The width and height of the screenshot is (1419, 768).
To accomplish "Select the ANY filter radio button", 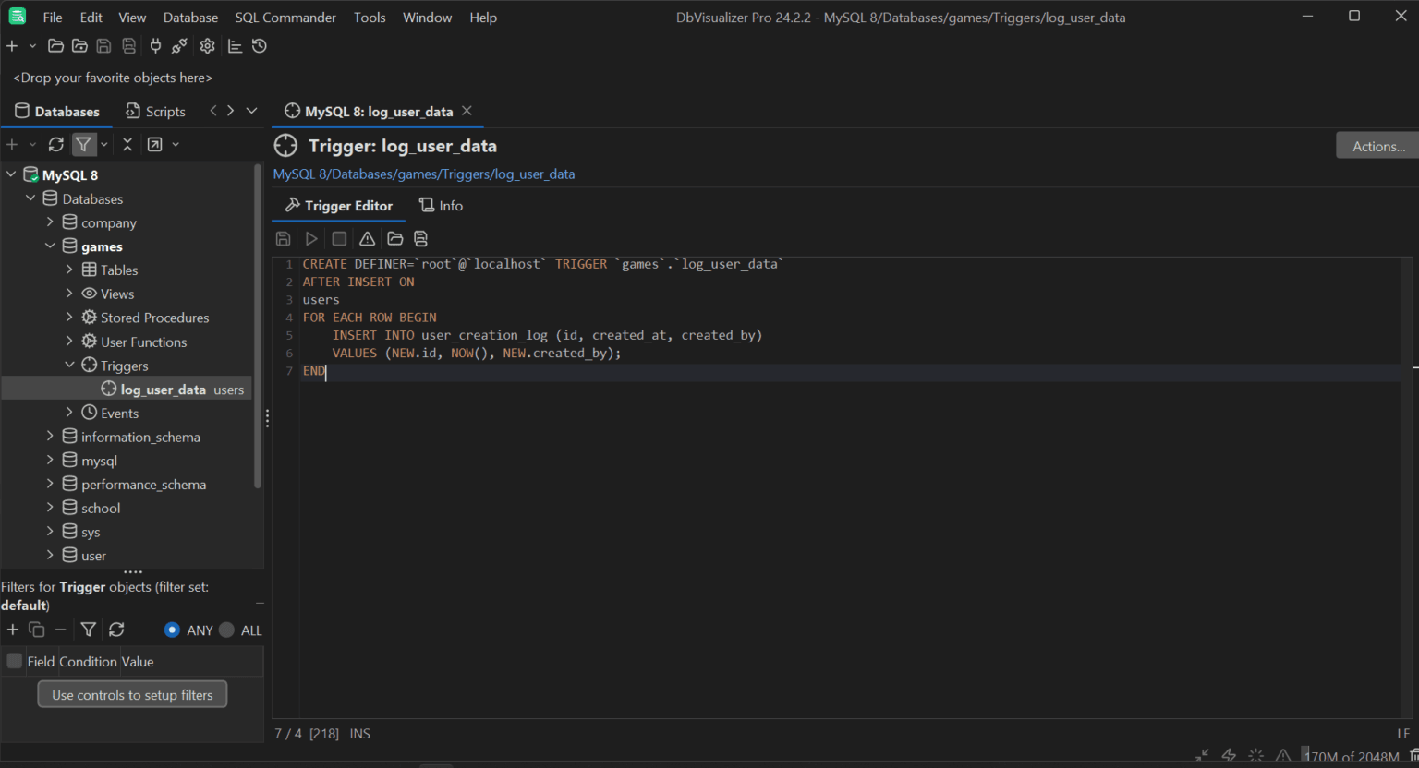I will (x=172, y=630).
